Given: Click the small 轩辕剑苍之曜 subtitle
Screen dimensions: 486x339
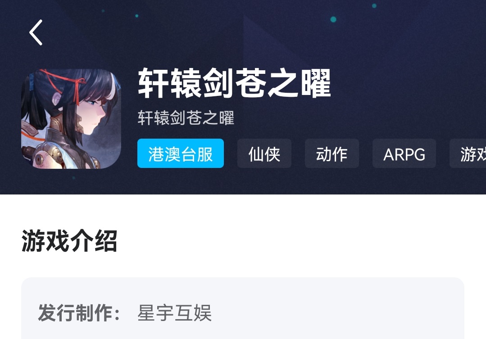Looking at the screenshot, I should click(186, 118).
